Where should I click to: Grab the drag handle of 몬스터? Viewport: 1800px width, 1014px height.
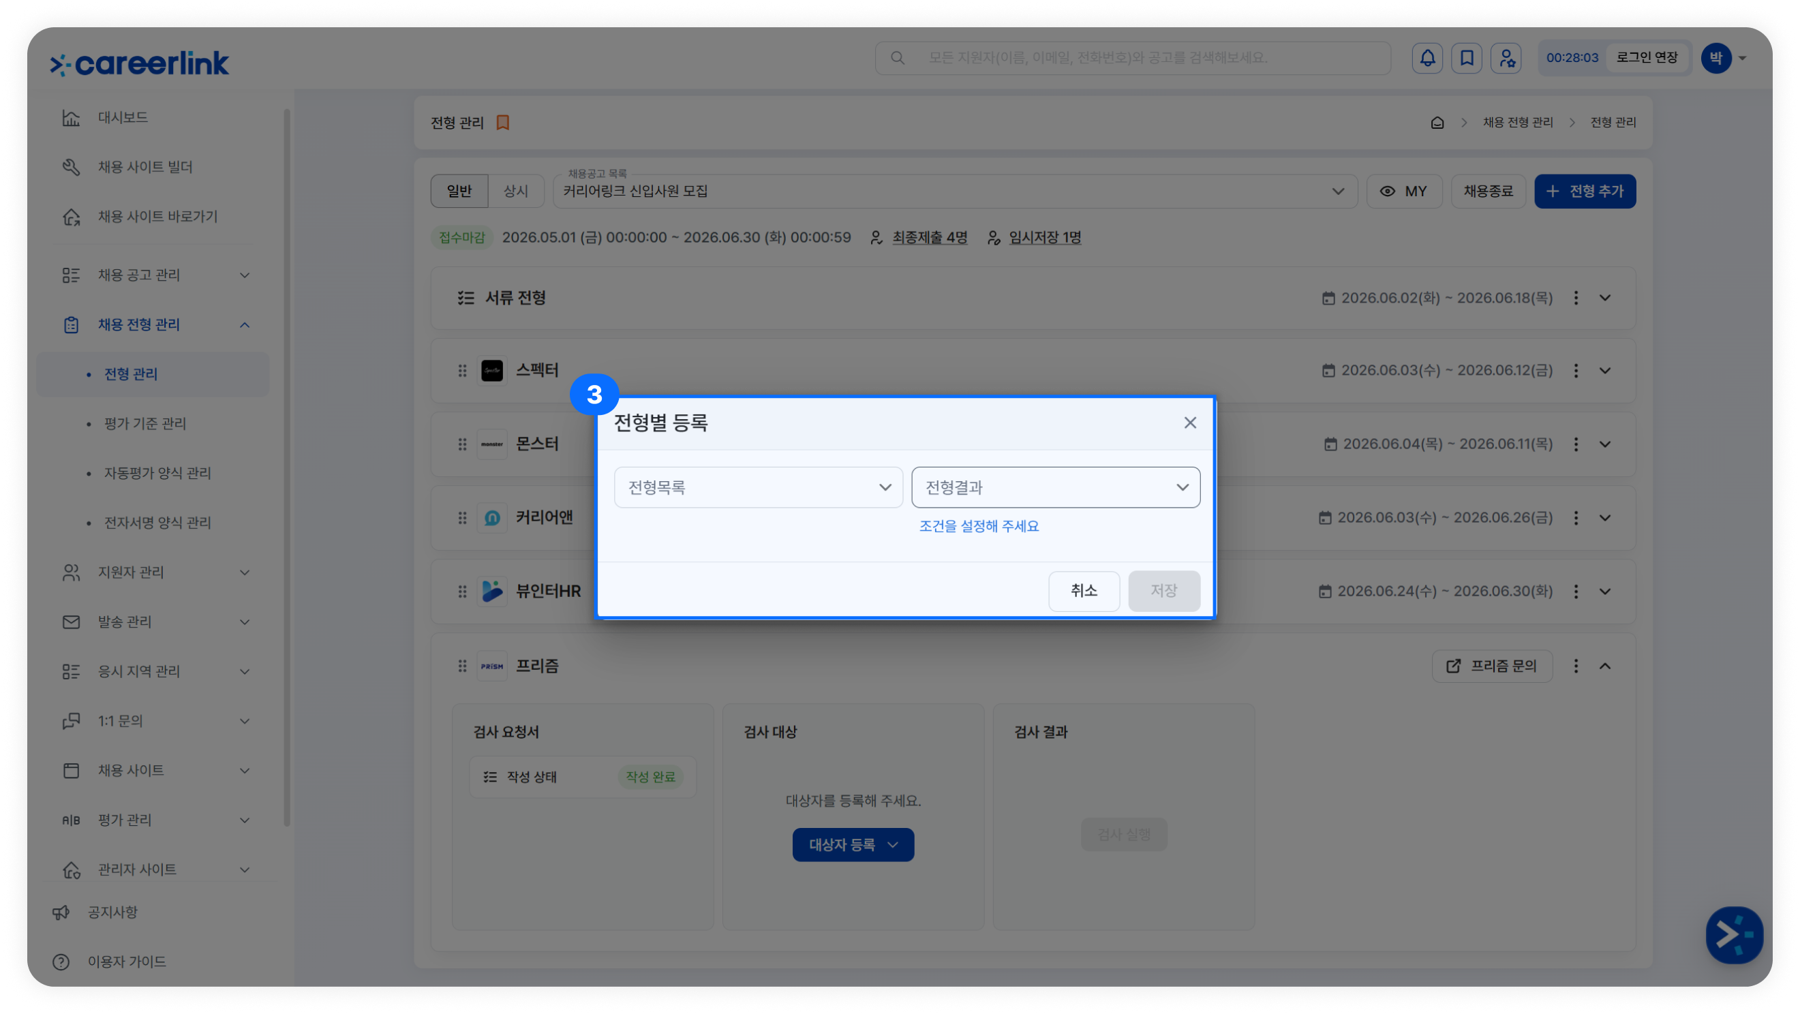tap(462, 444)
